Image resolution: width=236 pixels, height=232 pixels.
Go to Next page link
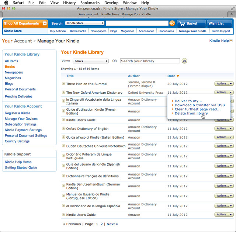point(112,224)
